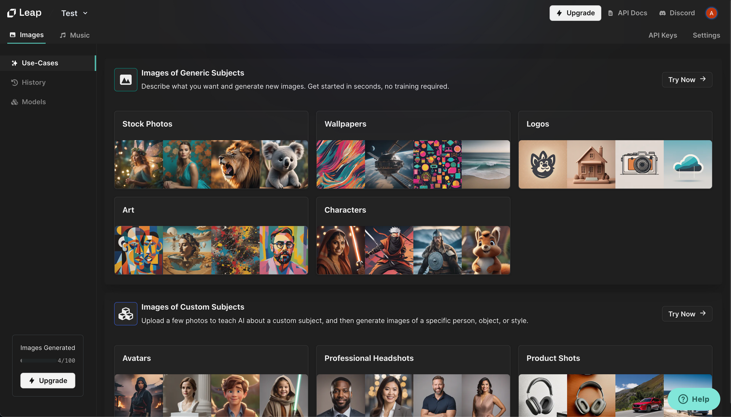Open History in the sidebar
The image size is (731, 417).
point(33,82)
